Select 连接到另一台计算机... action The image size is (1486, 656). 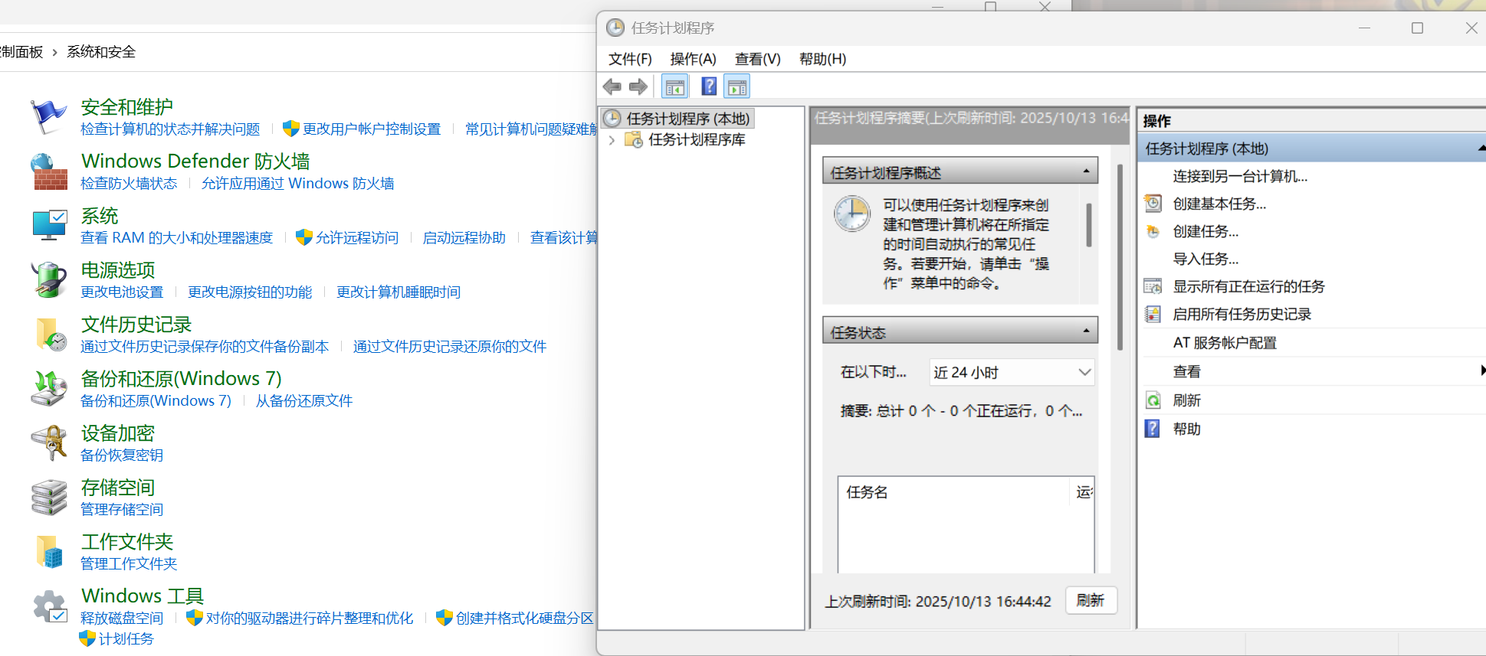click(x=1240, y=176)
